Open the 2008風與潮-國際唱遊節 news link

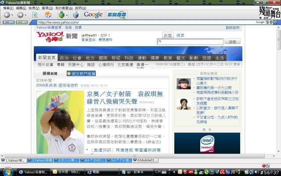coord(57,85)
